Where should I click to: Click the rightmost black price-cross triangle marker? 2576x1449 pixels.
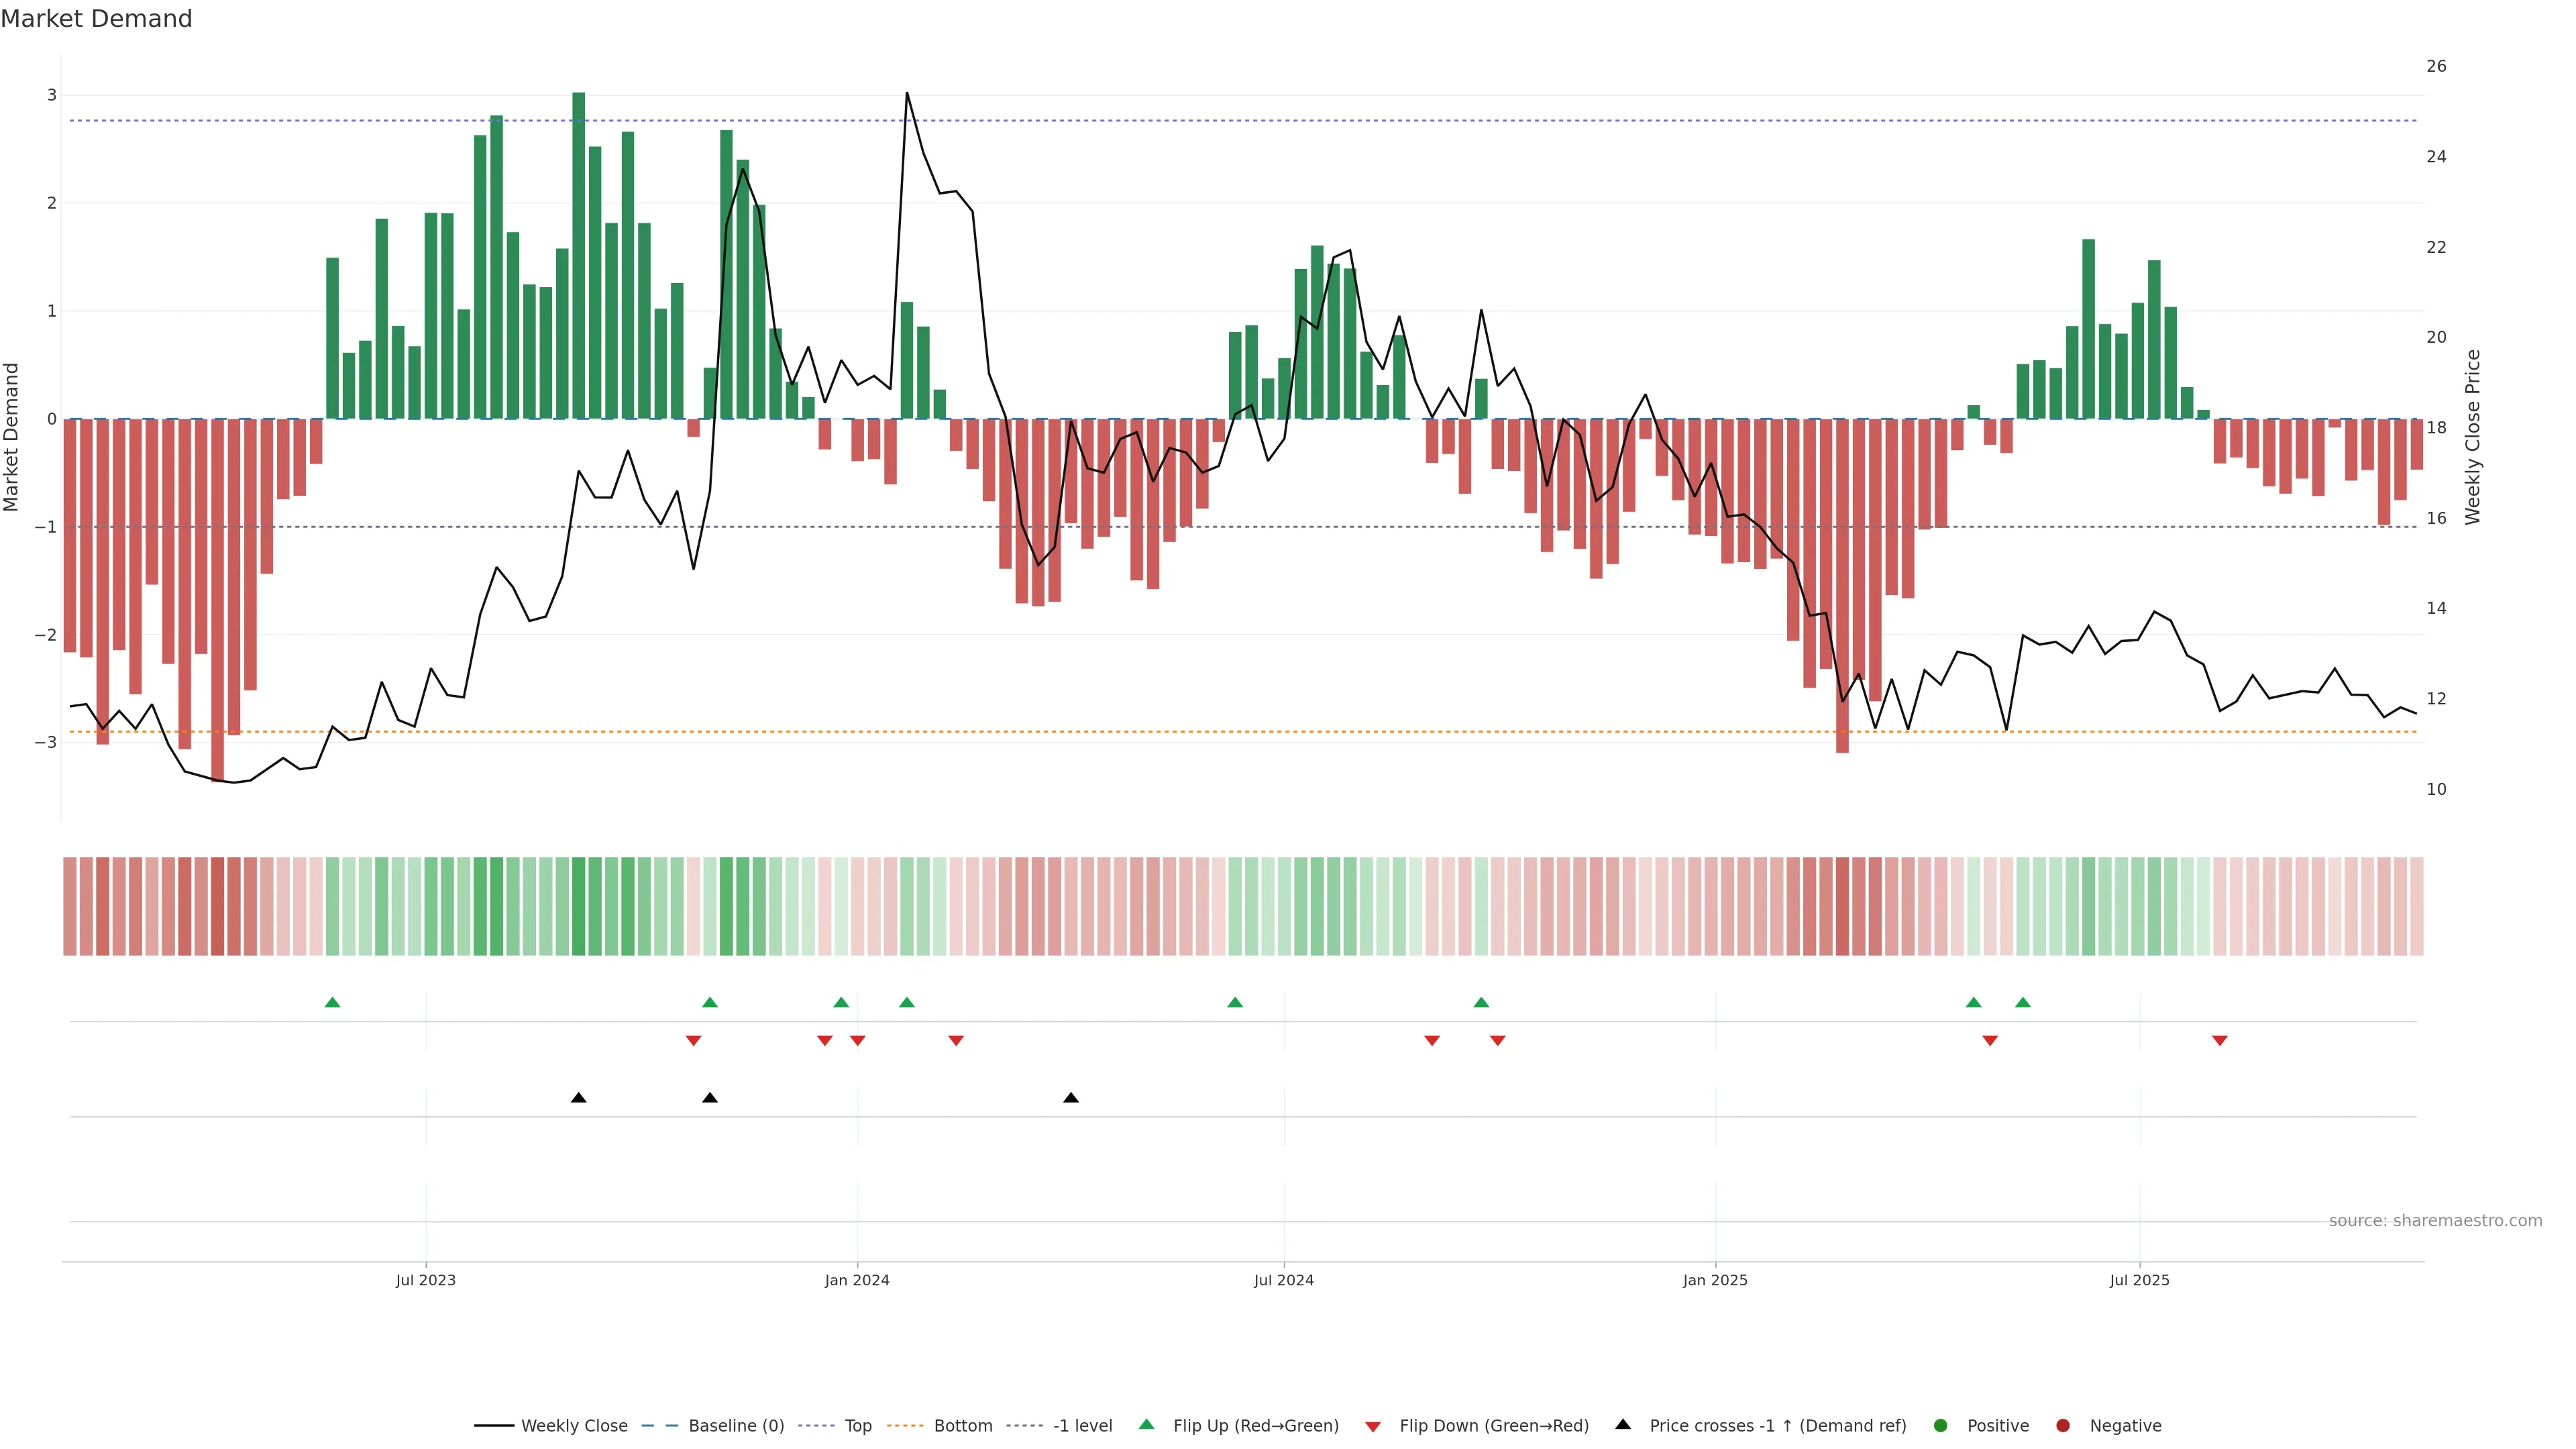click(x=1071, y=1098)
